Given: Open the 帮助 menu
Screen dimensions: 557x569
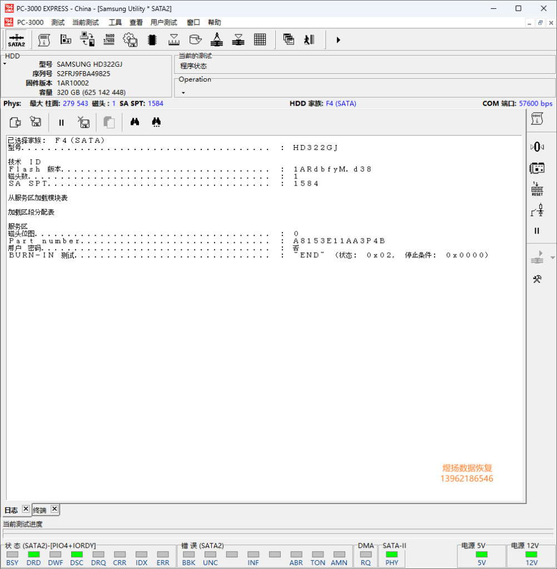Looking at the screenshot, I should (214, 22).
